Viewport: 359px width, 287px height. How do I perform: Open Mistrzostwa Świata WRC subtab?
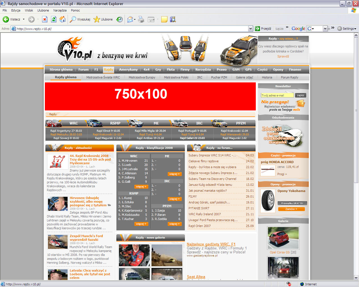pyautogui.click(x=103, y=77)
